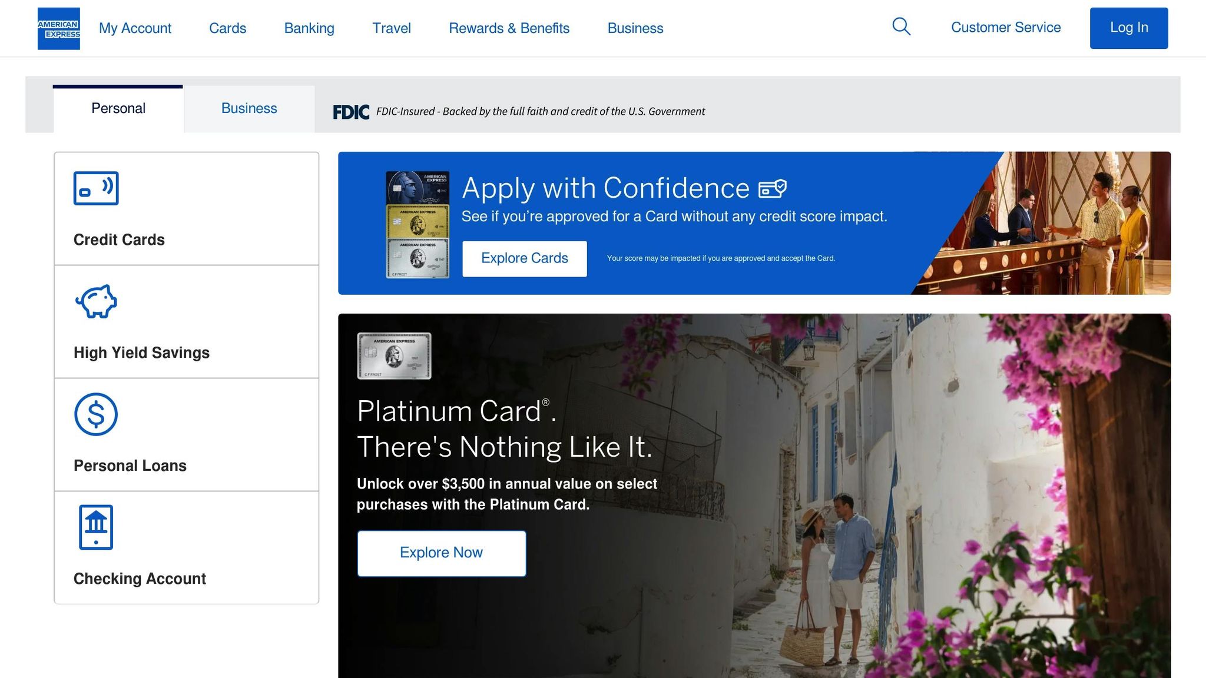Click the Explore Cards button
The width and height of the screenshot is (1206, 678).
pos(525,258)
